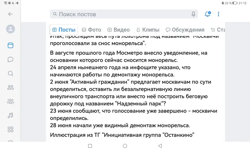250x150 pixels.
Task: Select the Посты tab
Action: pos(64,30)
